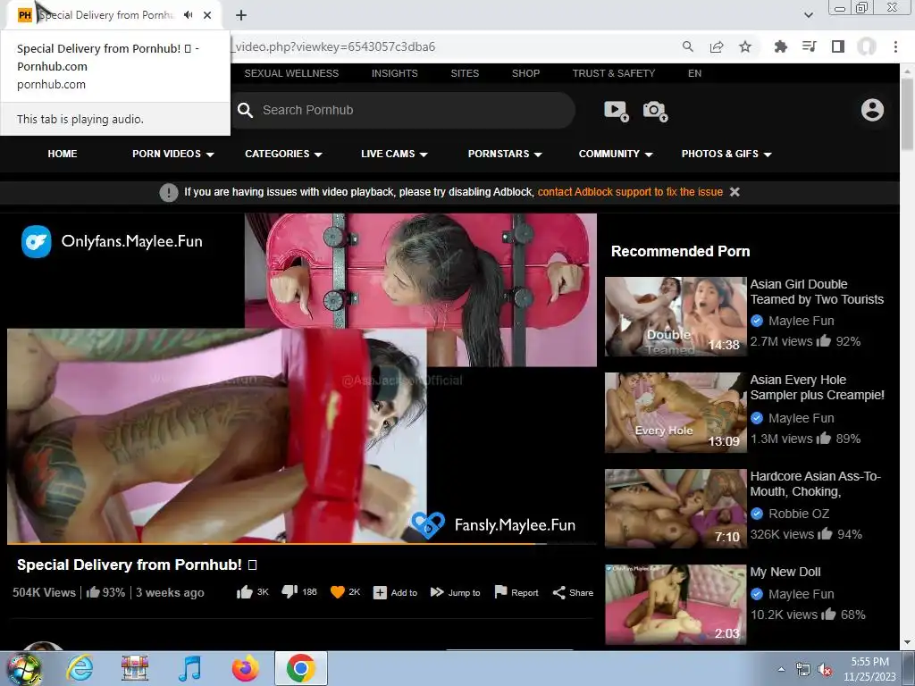The width and height of the screenshot is (915, 686).
Task: Dismiss the Adblock notice with X
Action: tap(735, 192)
